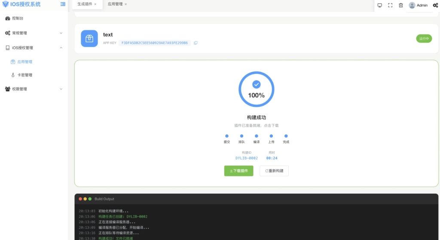
Task: Click the Admin user avatar
Action: tap(412, 5)
